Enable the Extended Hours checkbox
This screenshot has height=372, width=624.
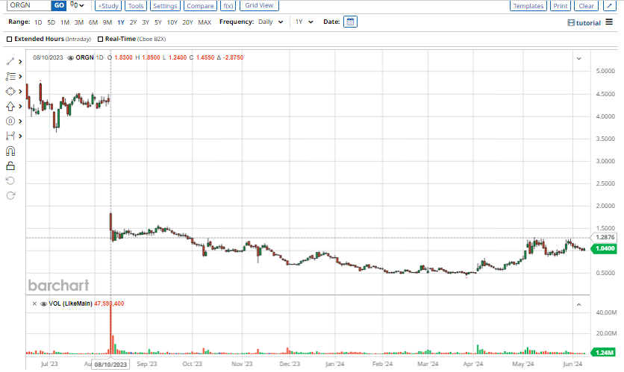[9, 39]
